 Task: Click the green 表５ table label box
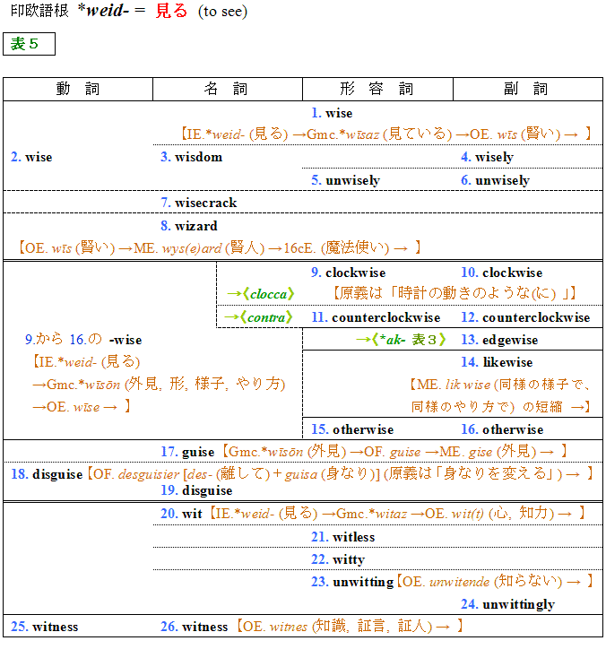coord(29,44)
